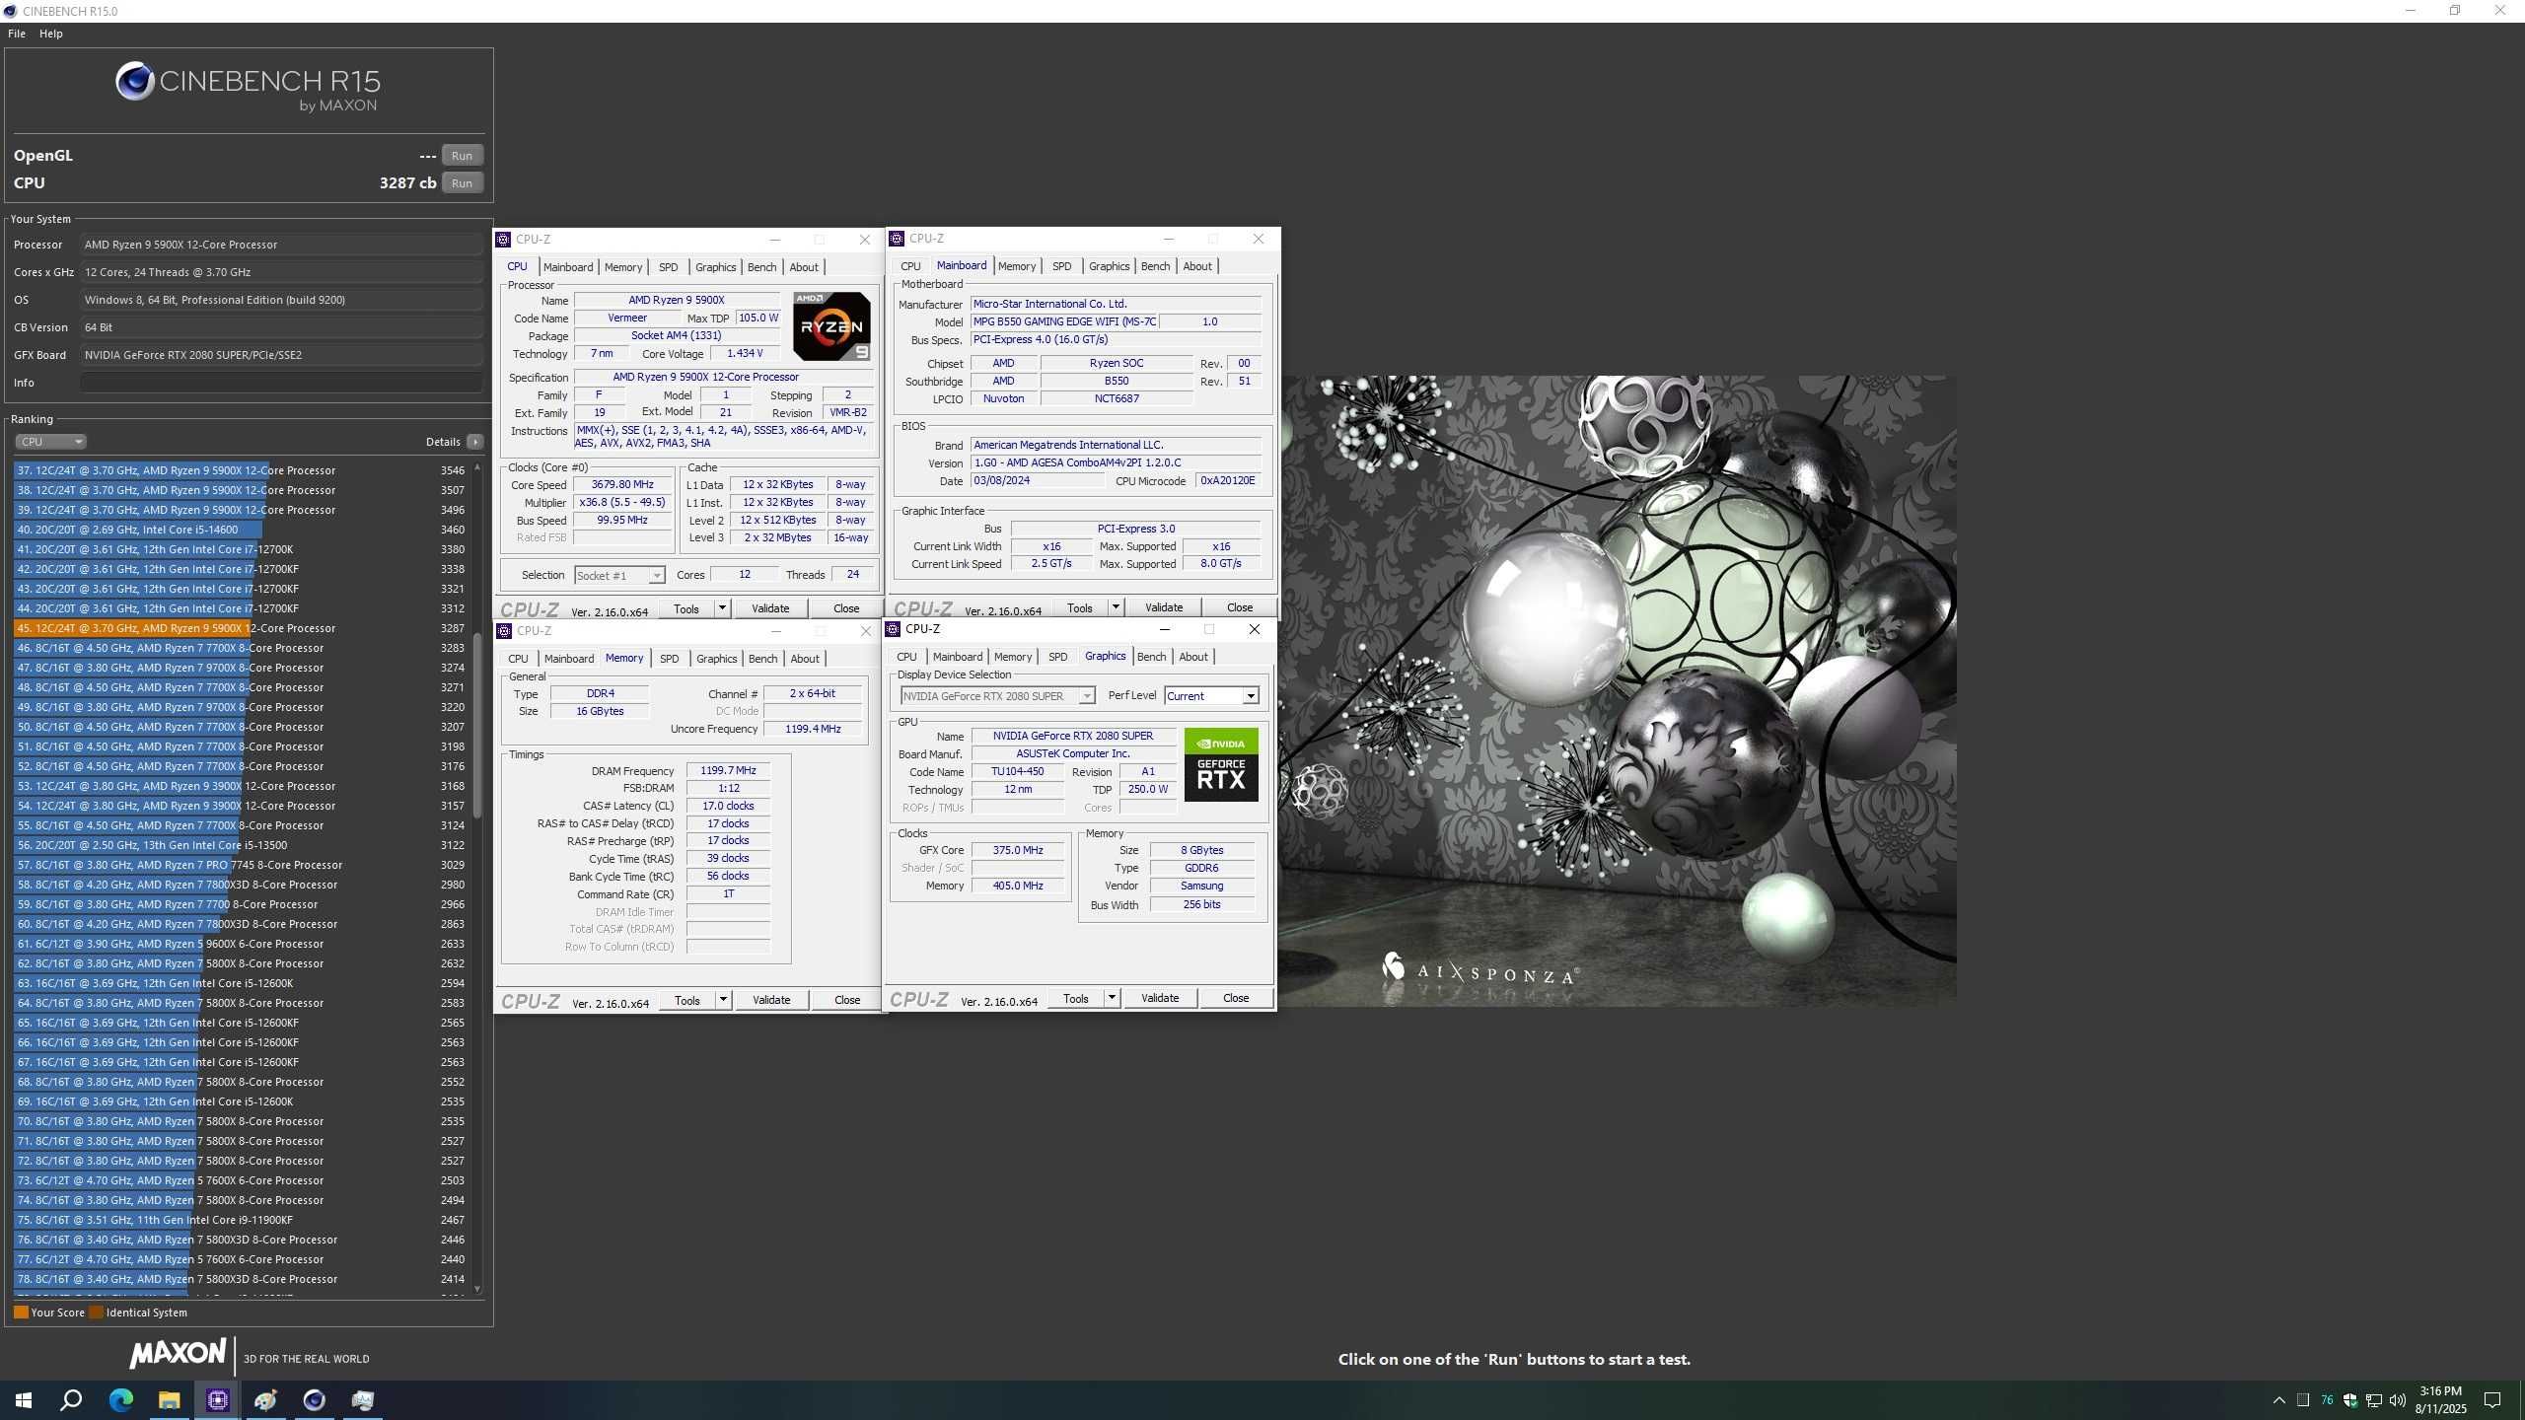Click the CPU-Z taskbar icon
The image size is (2525, 1420).
[218, 1400]
